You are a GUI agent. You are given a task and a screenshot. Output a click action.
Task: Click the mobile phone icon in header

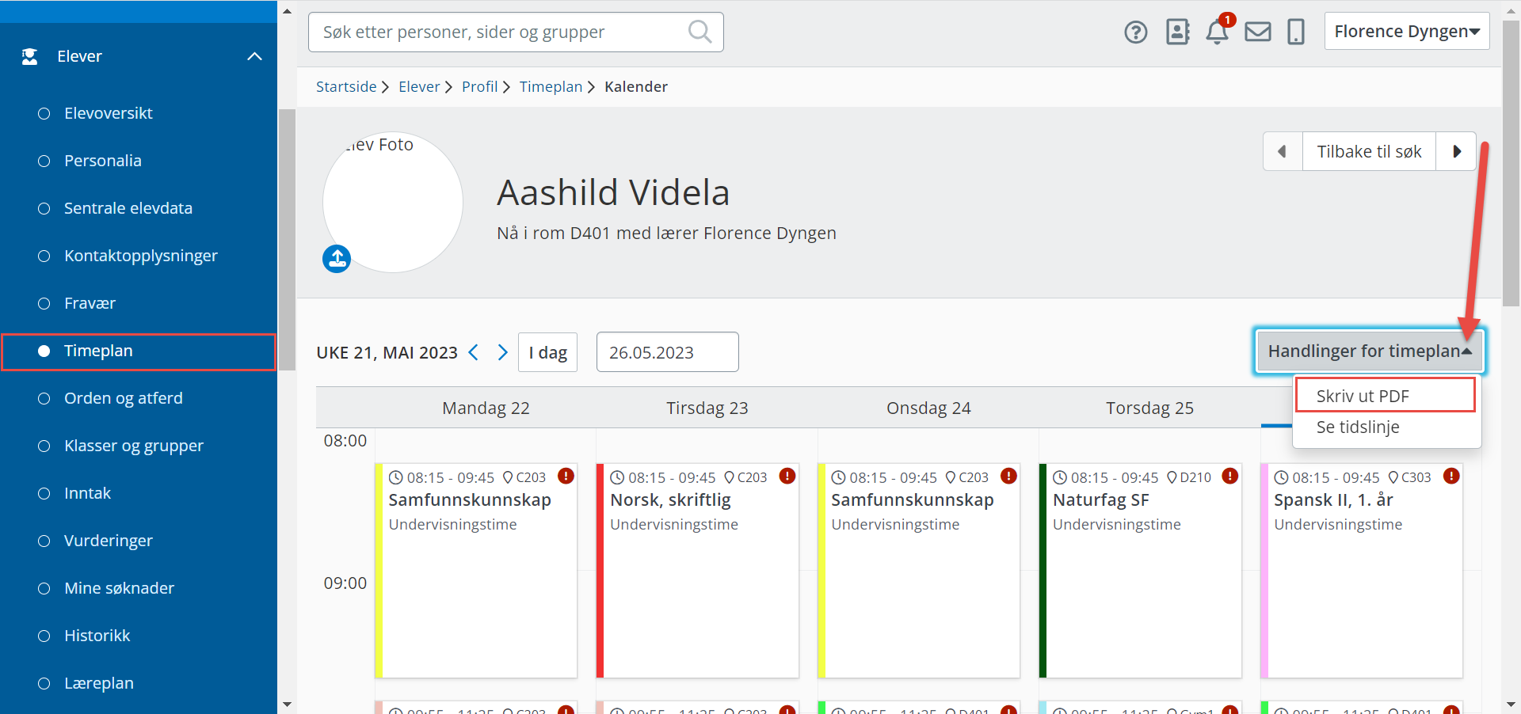[1296, 32]
